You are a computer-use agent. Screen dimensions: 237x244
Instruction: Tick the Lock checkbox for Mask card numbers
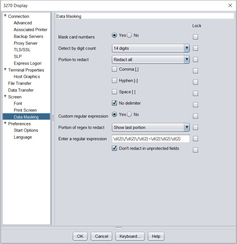pyautogui.click(x=196, y=37)
